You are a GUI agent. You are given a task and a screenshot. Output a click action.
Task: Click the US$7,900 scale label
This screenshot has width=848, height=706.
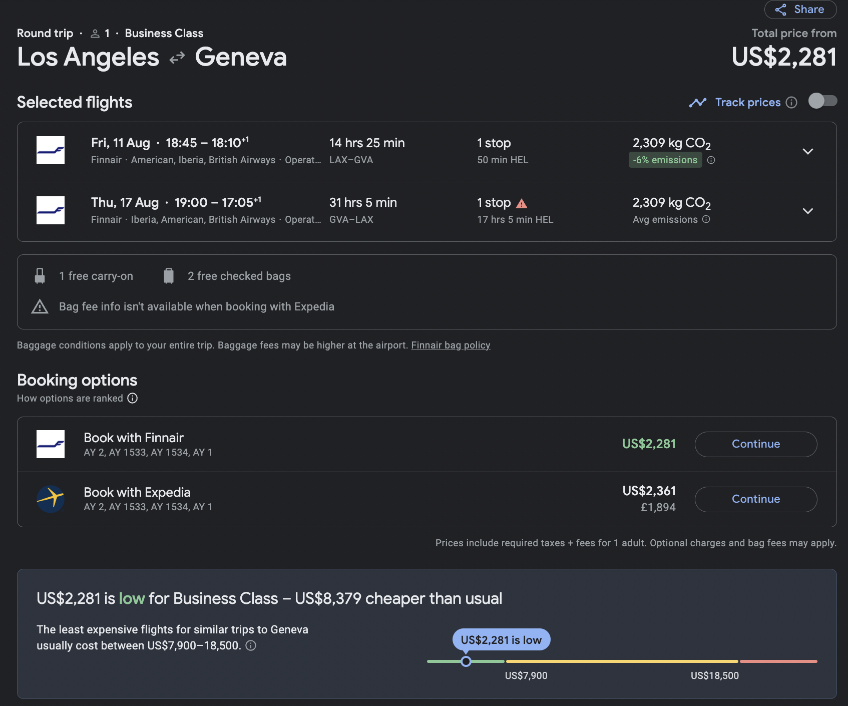[x=526, y=675]
